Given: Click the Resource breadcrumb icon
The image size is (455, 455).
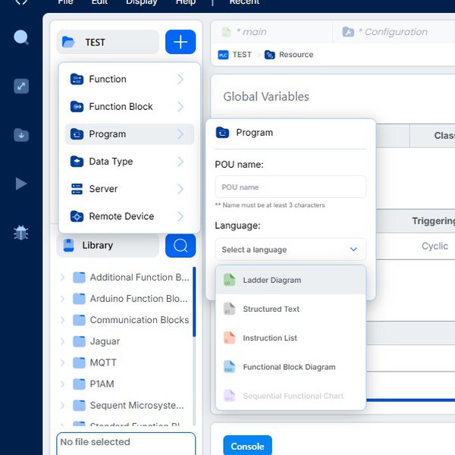Looking at the screenshot, I should (x=269, y=55).
